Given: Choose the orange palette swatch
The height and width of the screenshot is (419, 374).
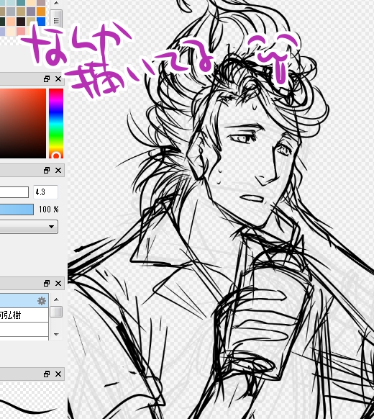Looking at the screenshot, I should pos(41,12).
